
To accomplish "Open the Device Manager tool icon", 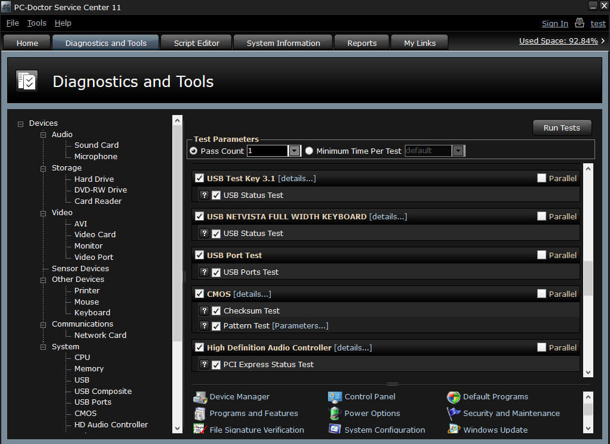I will click(200, 397).
